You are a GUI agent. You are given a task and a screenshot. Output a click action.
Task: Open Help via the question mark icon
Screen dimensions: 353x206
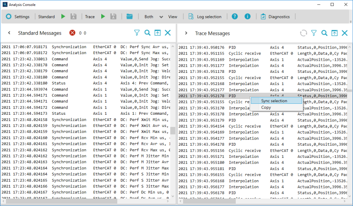coord(235,17)
